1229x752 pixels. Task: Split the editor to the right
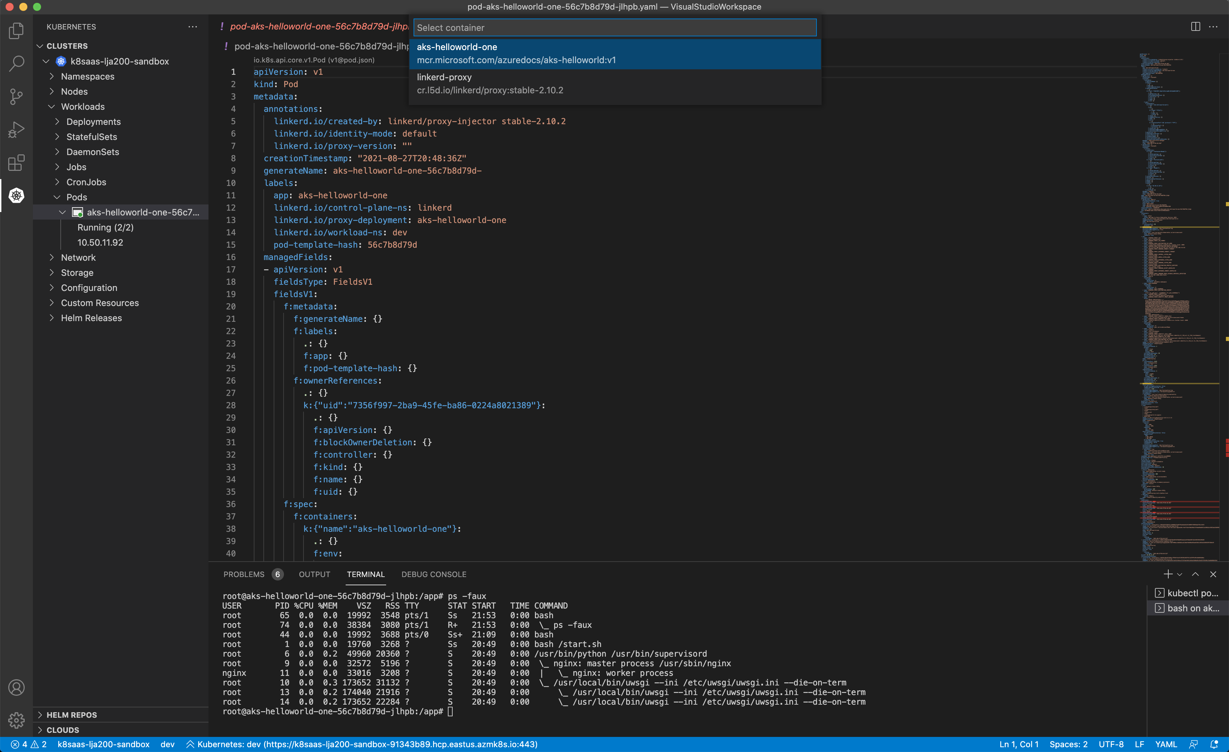[x=1196, y=26]
